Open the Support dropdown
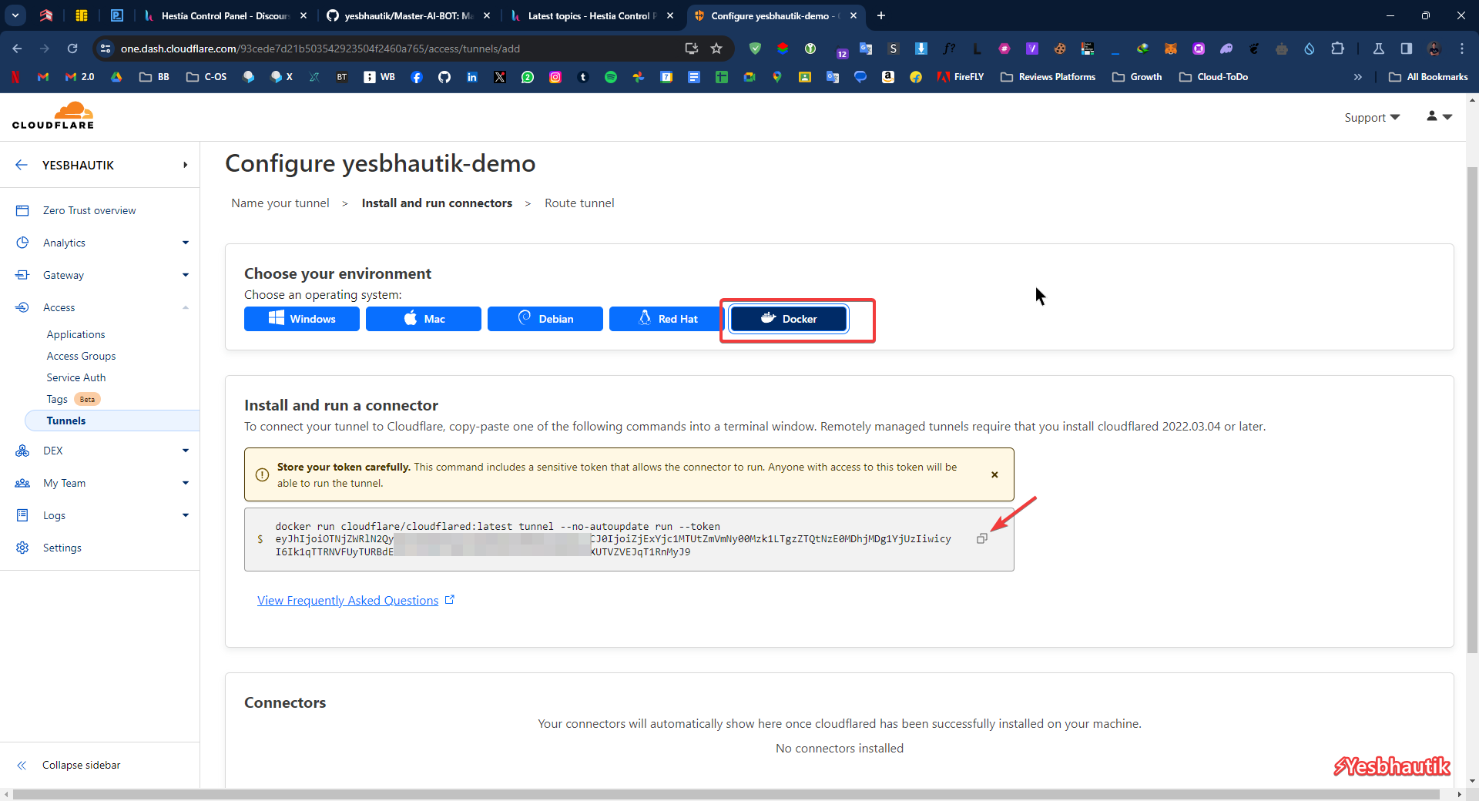This screenshot has width=1479, height=801. (x=1372, y=117)
